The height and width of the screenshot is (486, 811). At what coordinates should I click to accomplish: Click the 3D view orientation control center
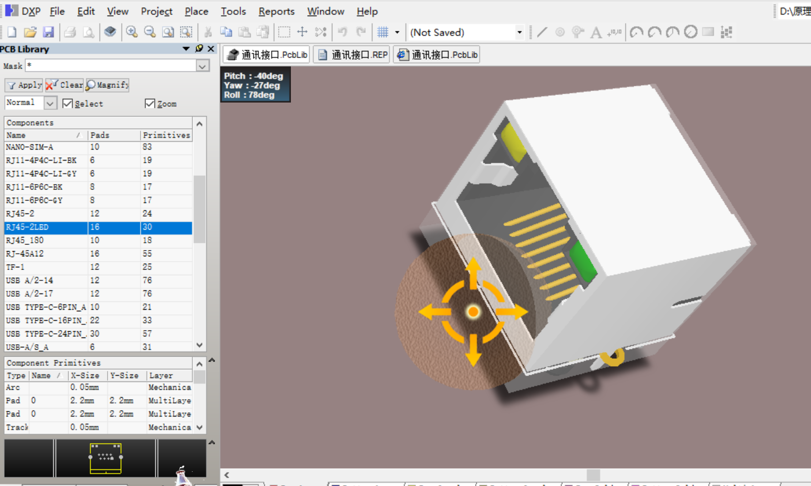[x=473, y=312]
